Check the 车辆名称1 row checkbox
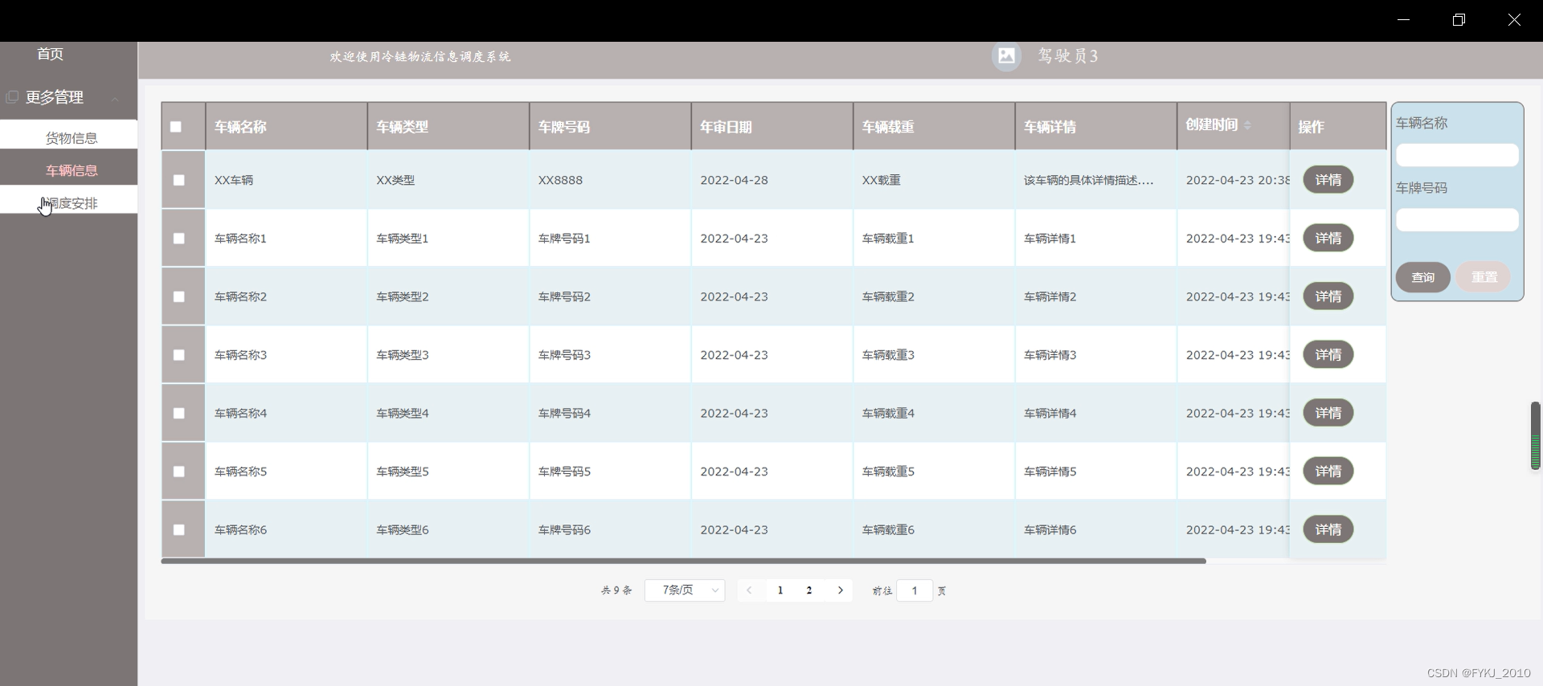1543x686 pixels. pos(179,239)
